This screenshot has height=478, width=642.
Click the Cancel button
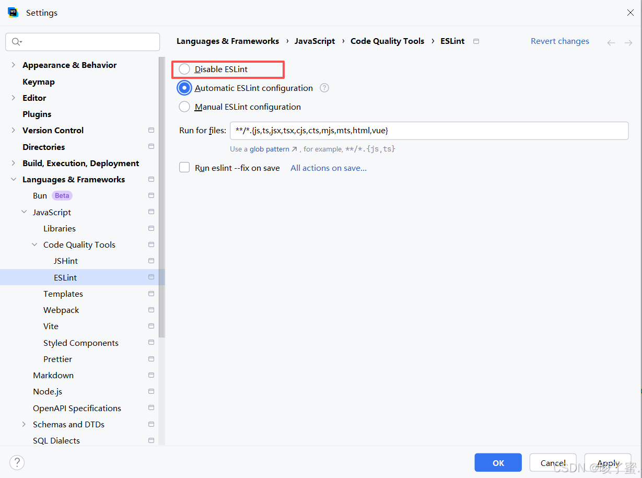[x=553, y=463]
